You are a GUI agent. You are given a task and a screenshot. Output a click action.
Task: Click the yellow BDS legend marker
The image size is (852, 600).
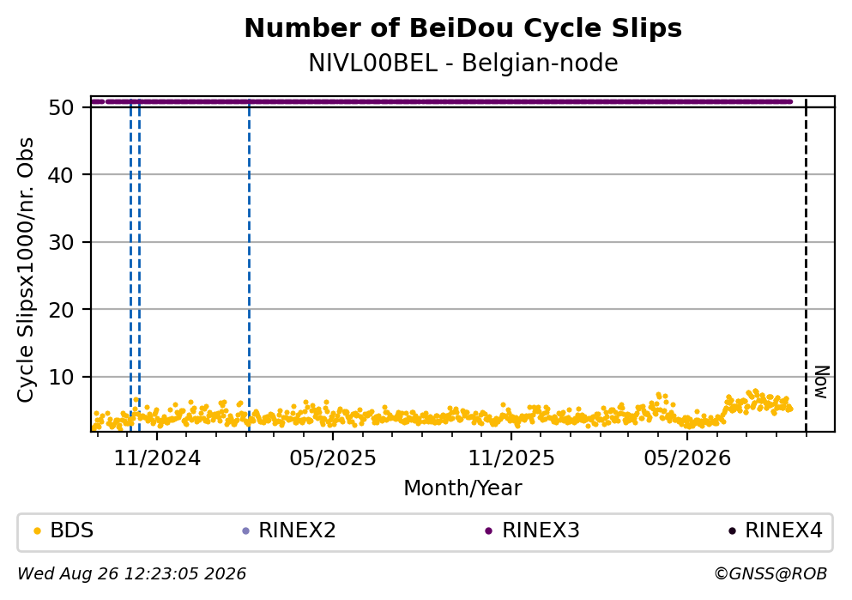[x=37, y=531]
